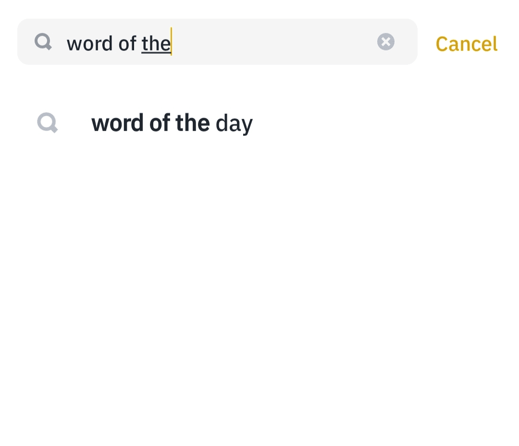Click the text cursor after "the"
519x446 pixels.
[x=172, y=42]
